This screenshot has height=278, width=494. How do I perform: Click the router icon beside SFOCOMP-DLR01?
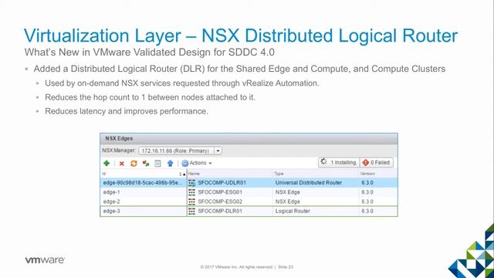click(x=191, y=211)
